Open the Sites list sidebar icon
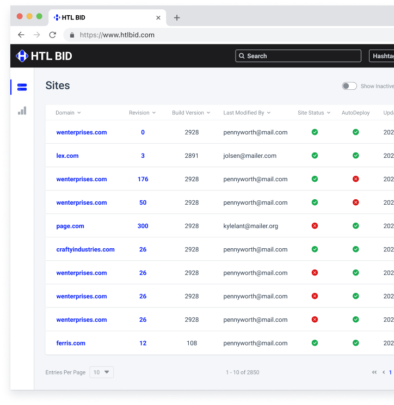This screenshot has height=405, width=394. (x=22, y=87)
